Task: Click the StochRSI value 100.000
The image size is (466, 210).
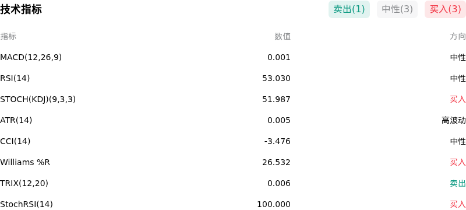Action: point(274,204)
